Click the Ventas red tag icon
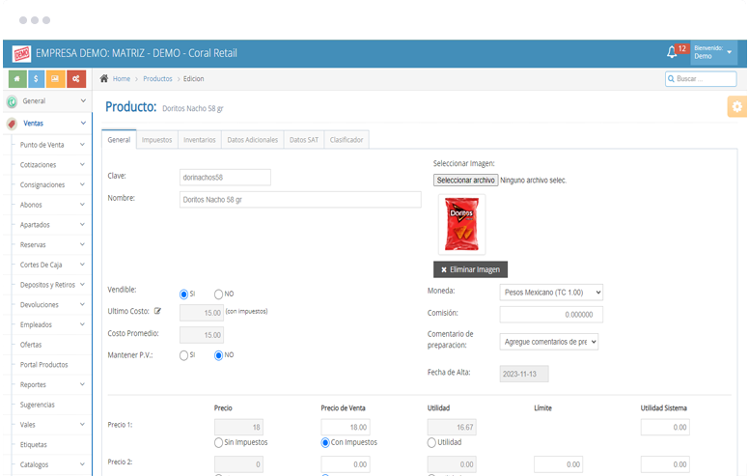This screenshot has height=476, width=749. pyautogui.click(x=12, y=124)
